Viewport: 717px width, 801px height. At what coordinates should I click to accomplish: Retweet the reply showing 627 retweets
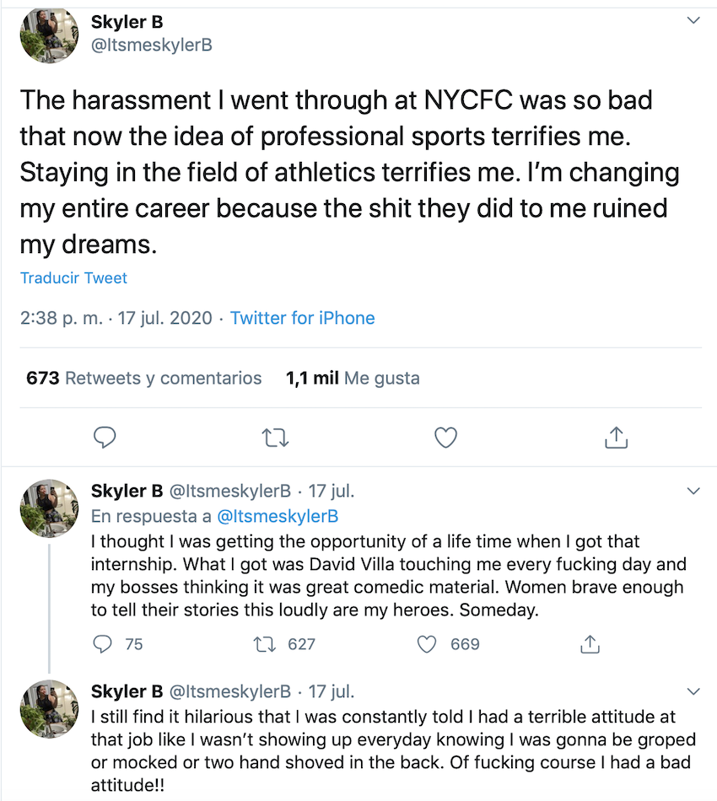[265, 644]
